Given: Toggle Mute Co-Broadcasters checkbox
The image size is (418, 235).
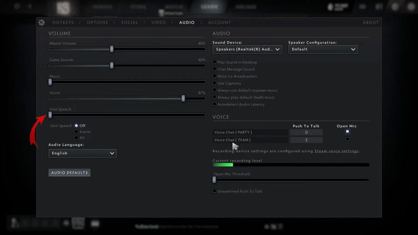Looking at the screenshot, I should (x=214, y=76).
